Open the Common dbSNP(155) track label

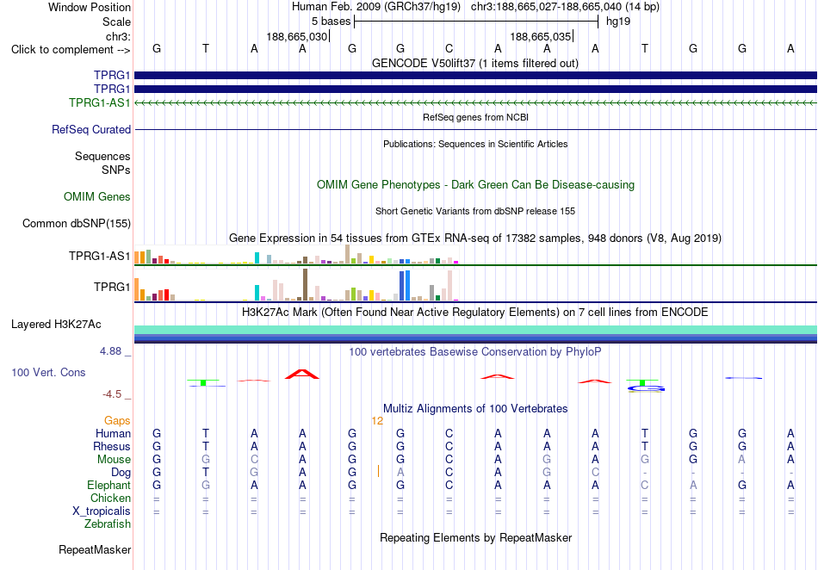(x=77, y=223)
